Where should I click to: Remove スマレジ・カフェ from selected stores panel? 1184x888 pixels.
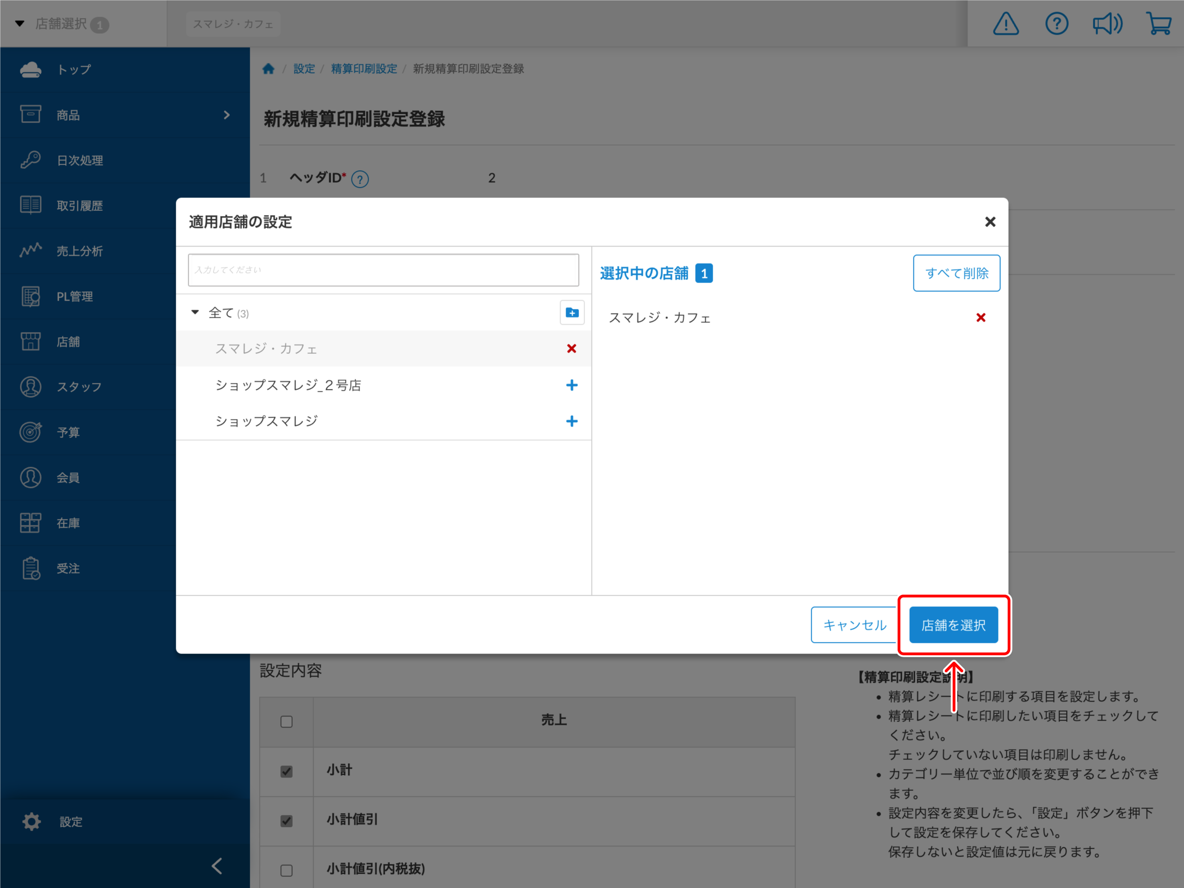click(980, 317)
